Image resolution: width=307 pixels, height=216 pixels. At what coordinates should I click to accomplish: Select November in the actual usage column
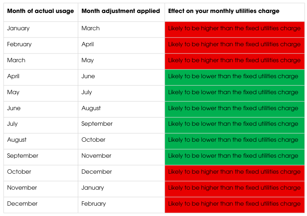coord(22,188)
